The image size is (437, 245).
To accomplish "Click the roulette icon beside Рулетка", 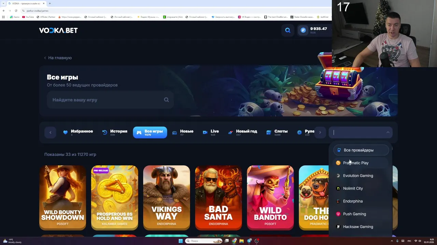I will (299, 132).
